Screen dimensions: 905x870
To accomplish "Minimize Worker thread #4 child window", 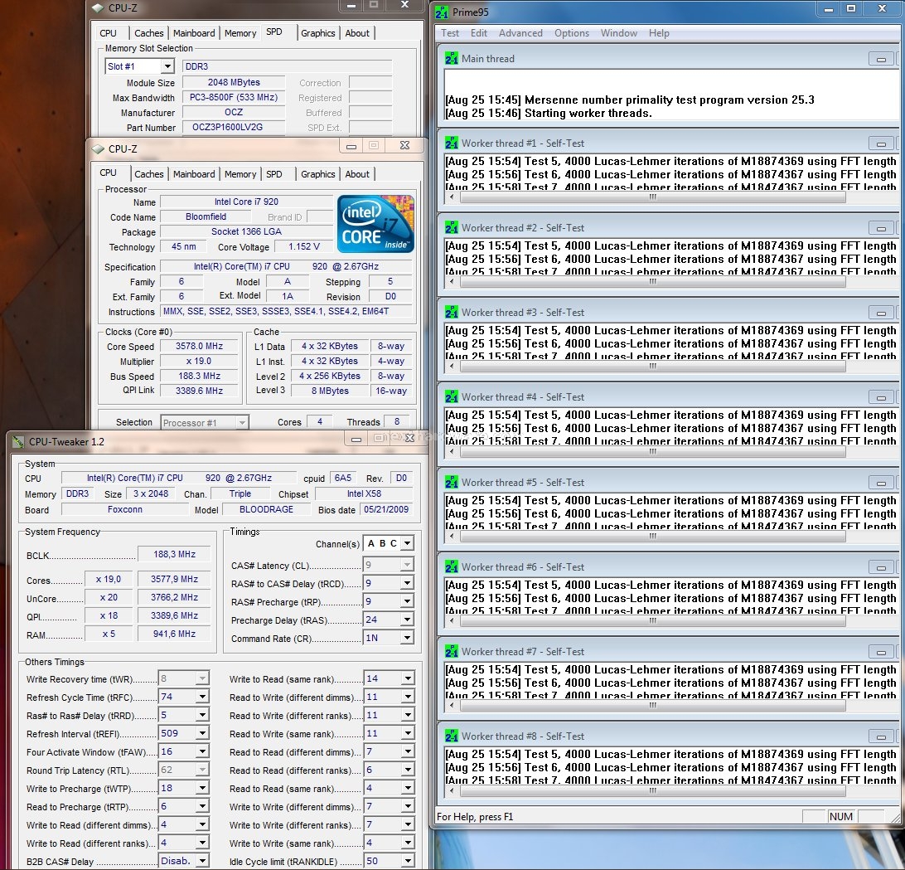I will [881, 397].
